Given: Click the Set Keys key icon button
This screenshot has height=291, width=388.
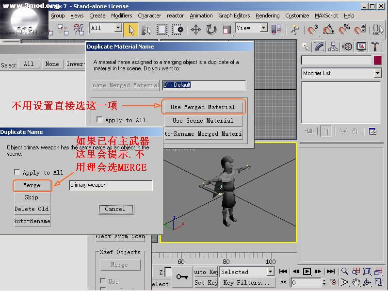Looking at the screenshot, I should coord(182,276).
